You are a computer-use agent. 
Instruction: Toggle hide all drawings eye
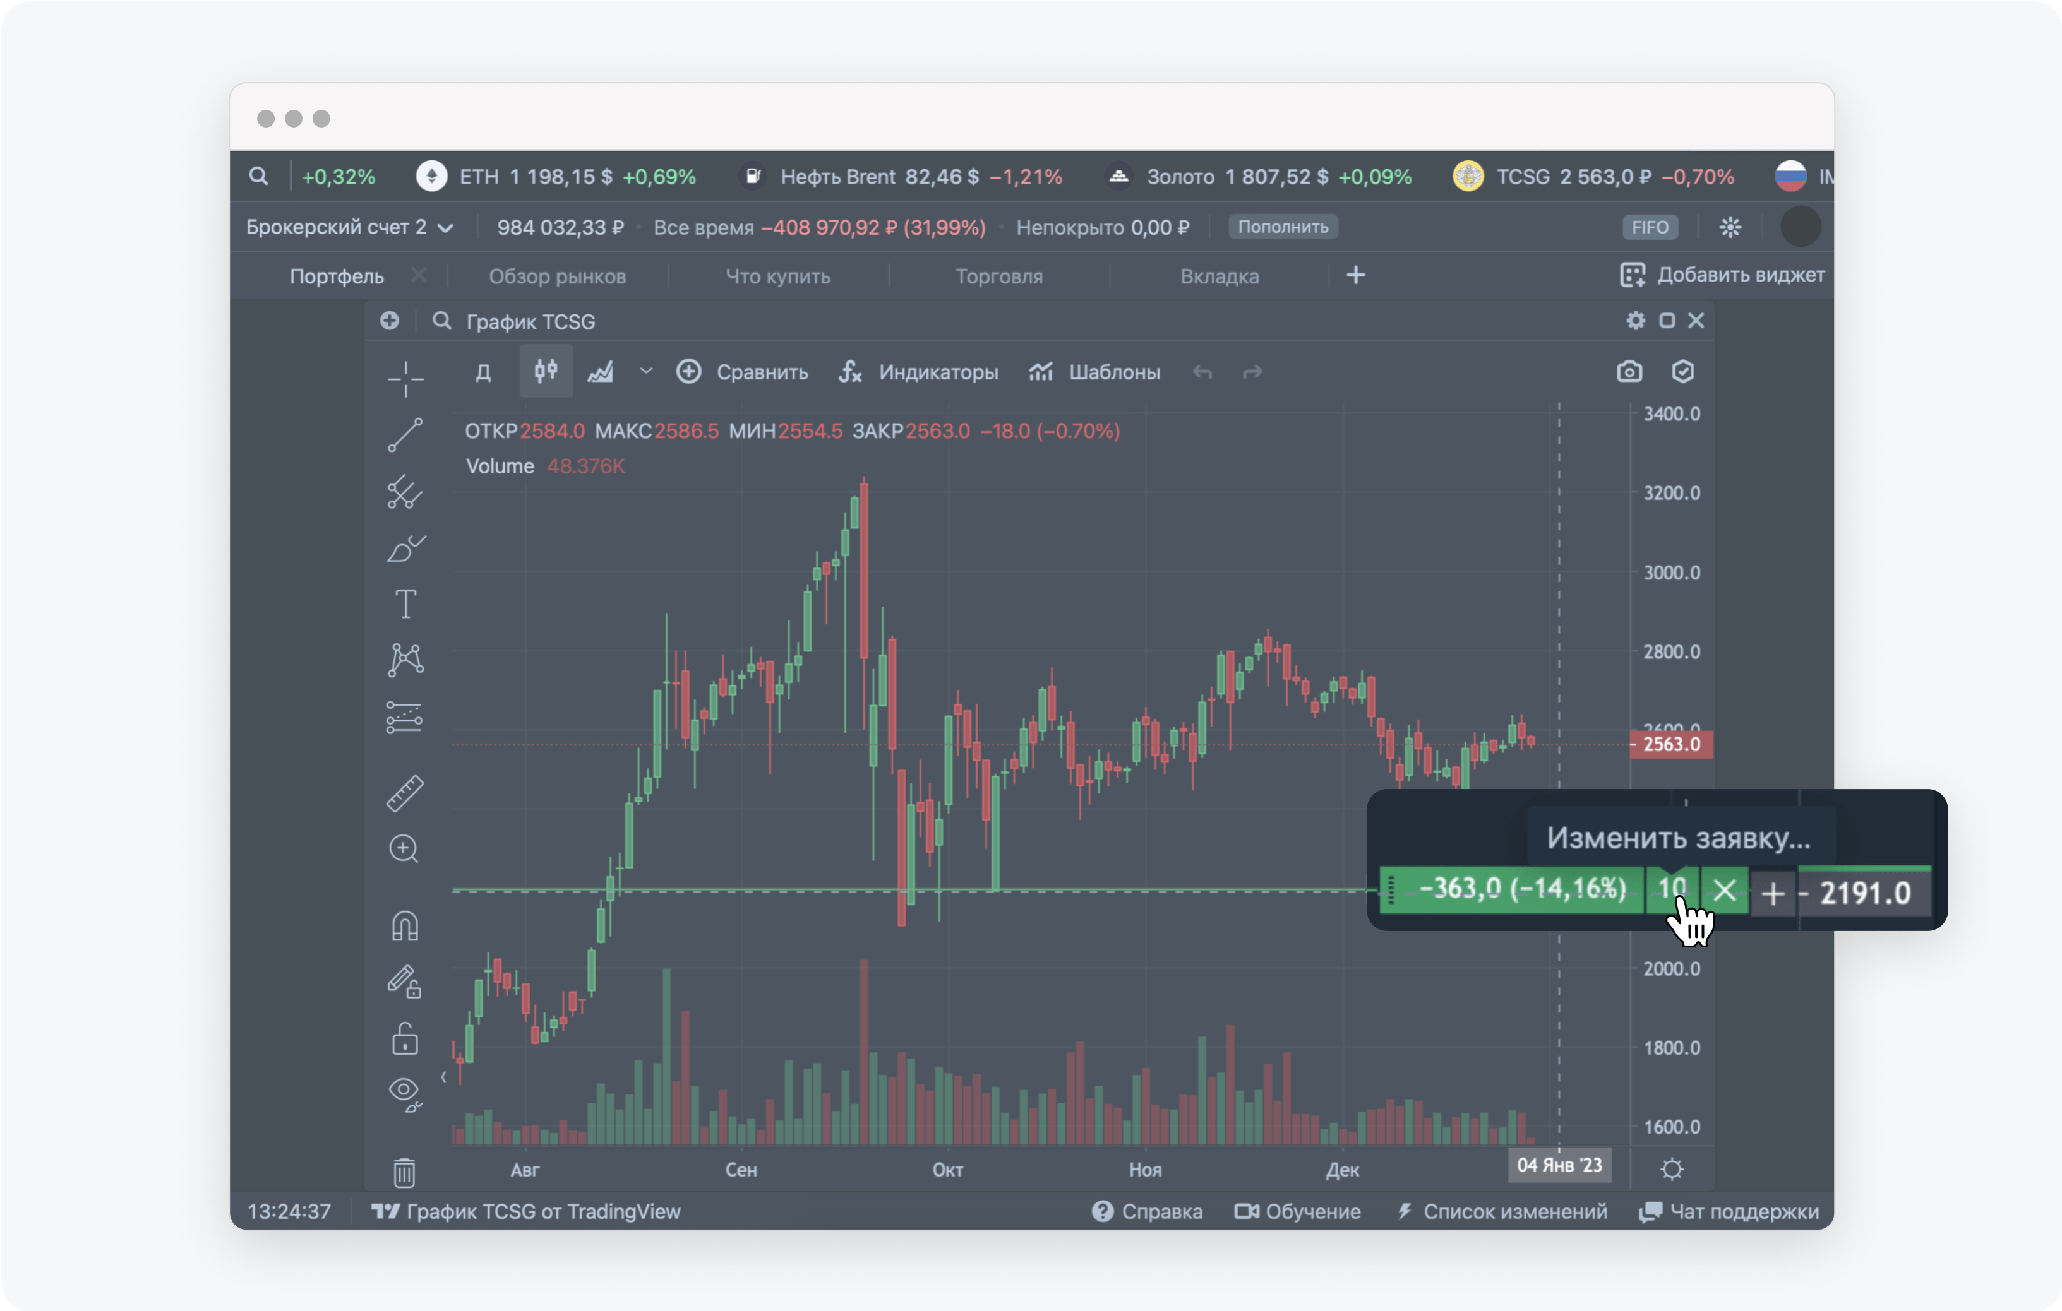405,1094
